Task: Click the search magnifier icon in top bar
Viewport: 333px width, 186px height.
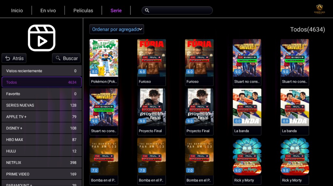Action: click(147, 10)
